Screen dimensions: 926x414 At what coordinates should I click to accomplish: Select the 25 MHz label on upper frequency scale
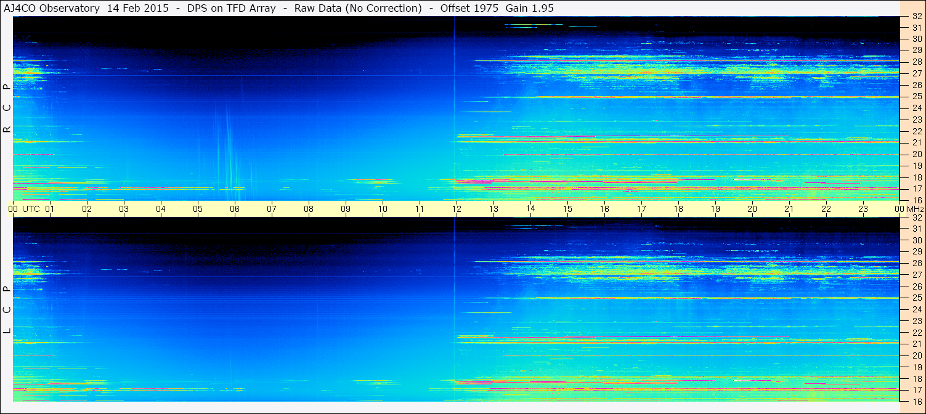point(917,97)
